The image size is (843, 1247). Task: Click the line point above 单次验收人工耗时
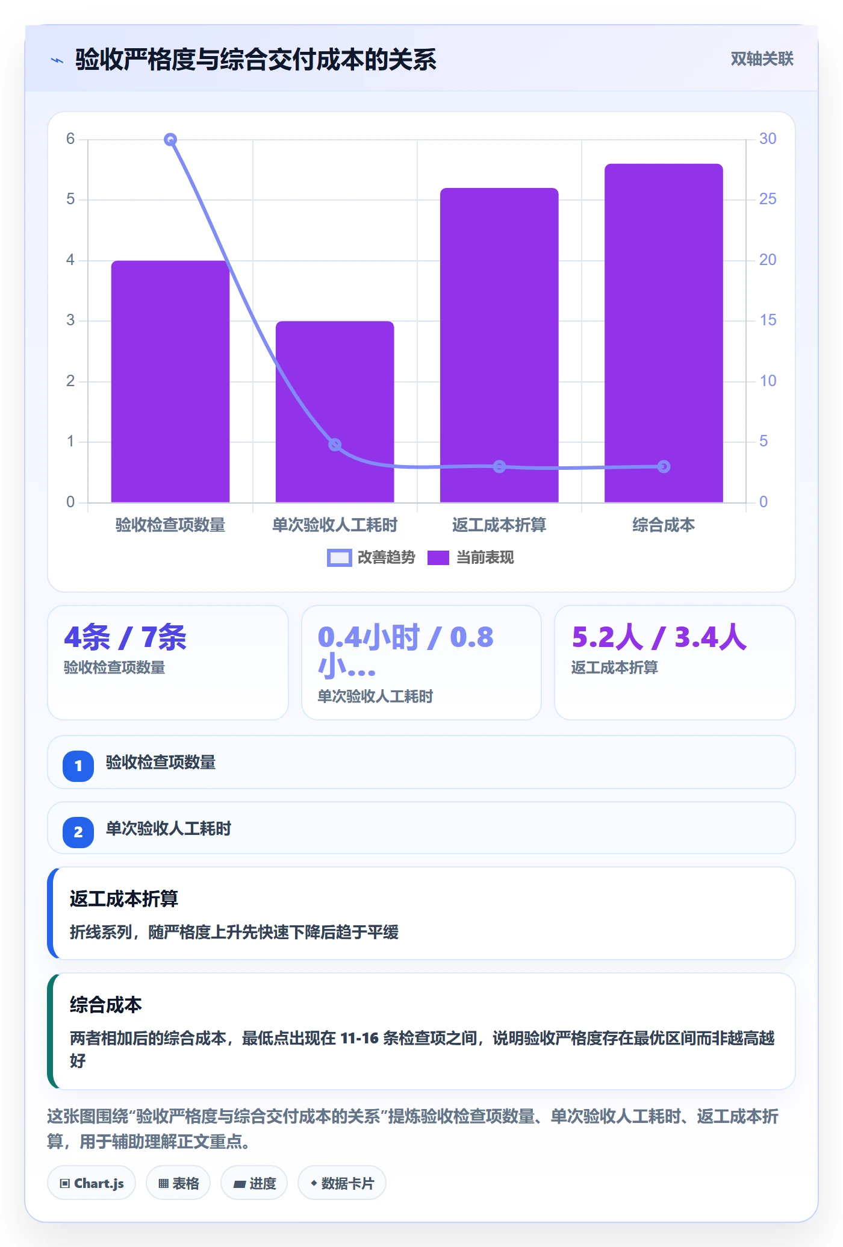(335, 445)
